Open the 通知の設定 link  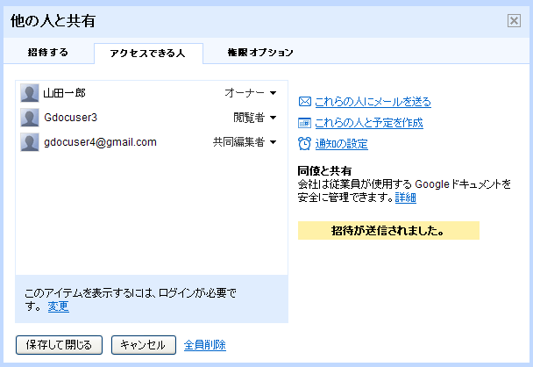click(341, 144)
